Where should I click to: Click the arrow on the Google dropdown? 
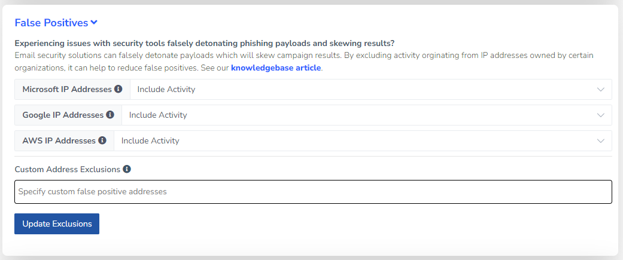point(601,115)
